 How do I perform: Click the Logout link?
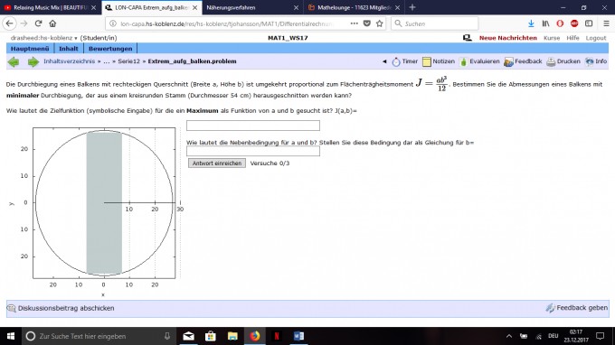(596, 38)
